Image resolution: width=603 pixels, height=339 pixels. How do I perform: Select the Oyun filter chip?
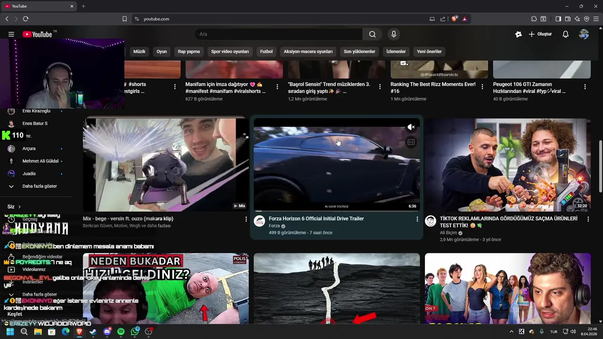[162, 52]
